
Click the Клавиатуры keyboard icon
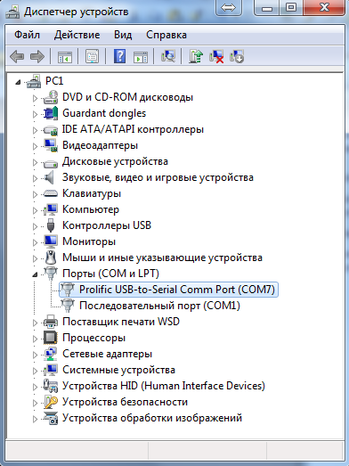coord(51,193)
